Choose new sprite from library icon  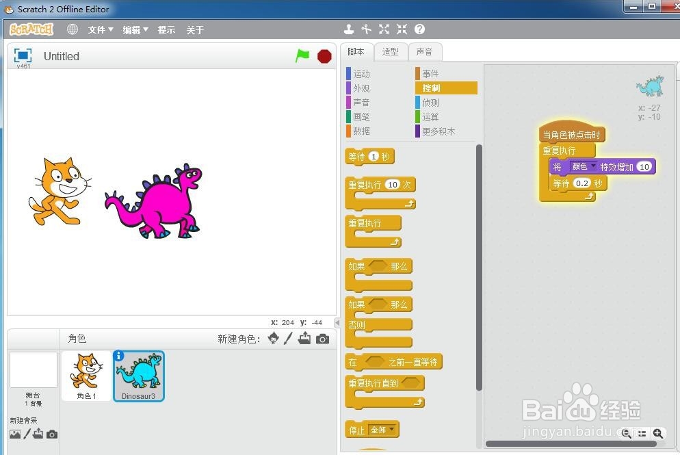[273, 338]
